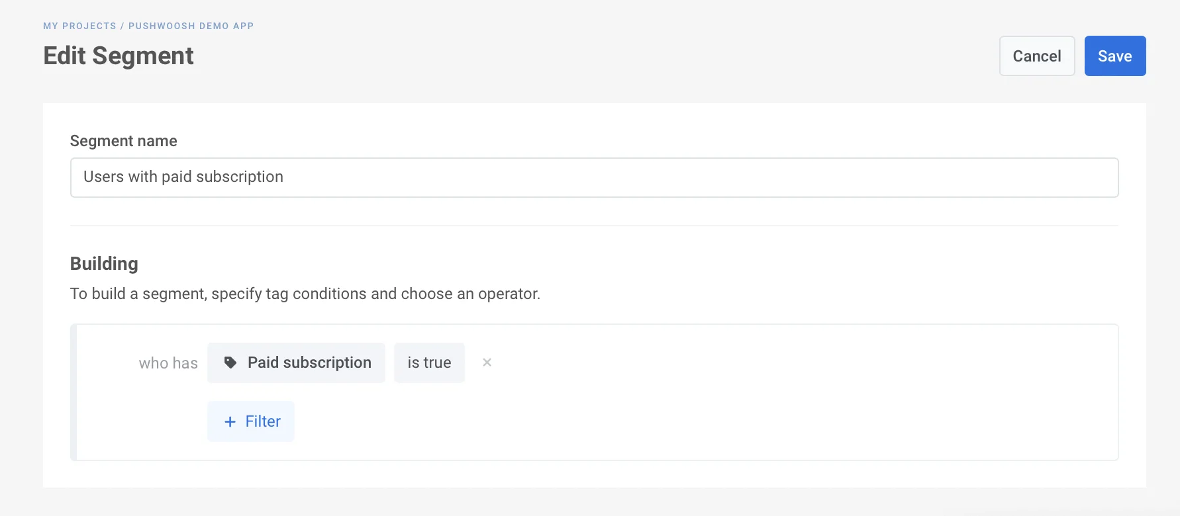Click the slash separator in the breadcrumb
The height and width of the screenshot is (516, 1180).
tap(123, 26)
